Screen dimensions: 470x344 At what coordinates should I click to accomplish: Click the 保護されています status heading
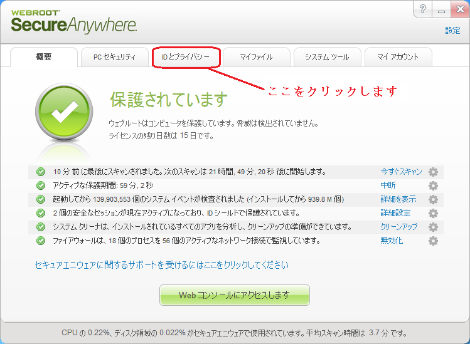(169, 100)
